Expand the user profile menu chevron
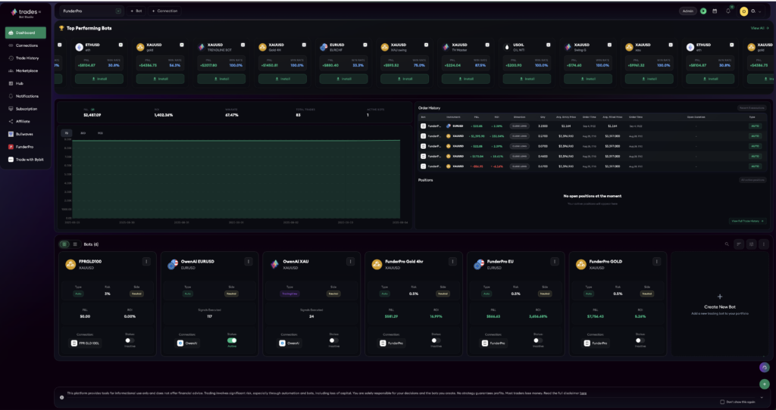This screenshot has height=410, width=776. [760, 11]
